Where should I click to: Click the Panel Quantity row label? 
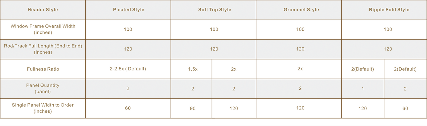coord(43,88)
